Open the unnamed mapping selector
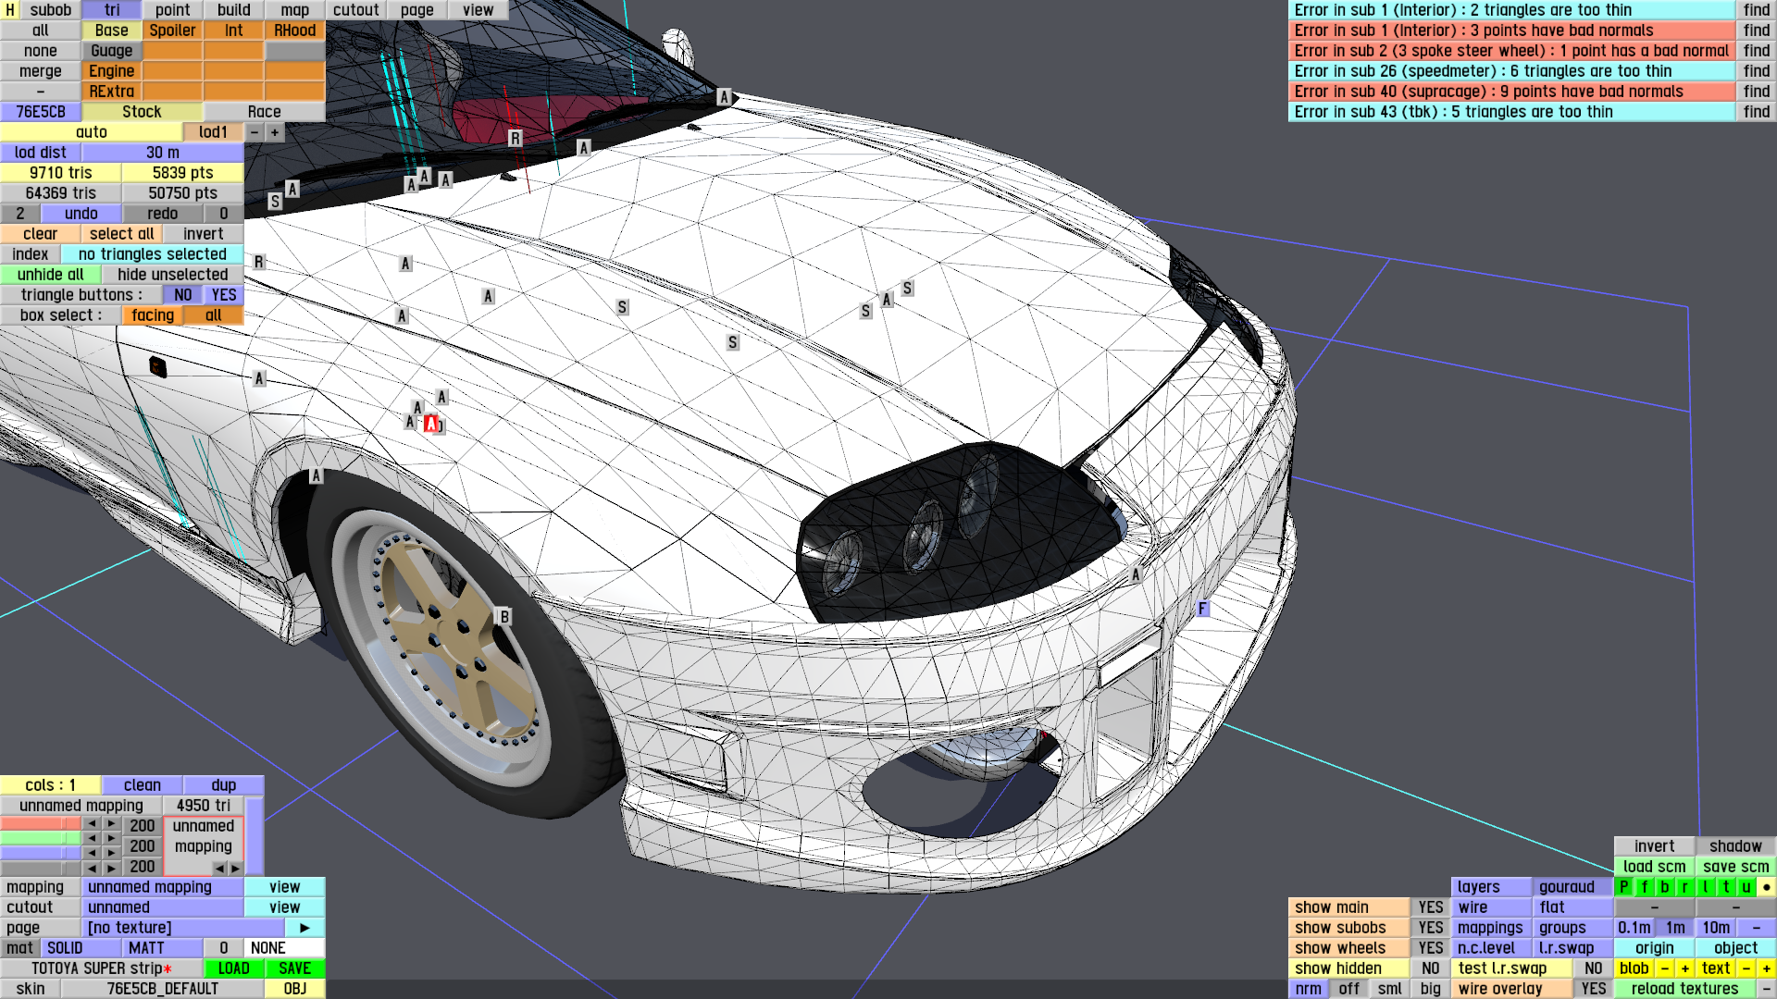This screenshot has height=999, width=1777. coord(163,887)
